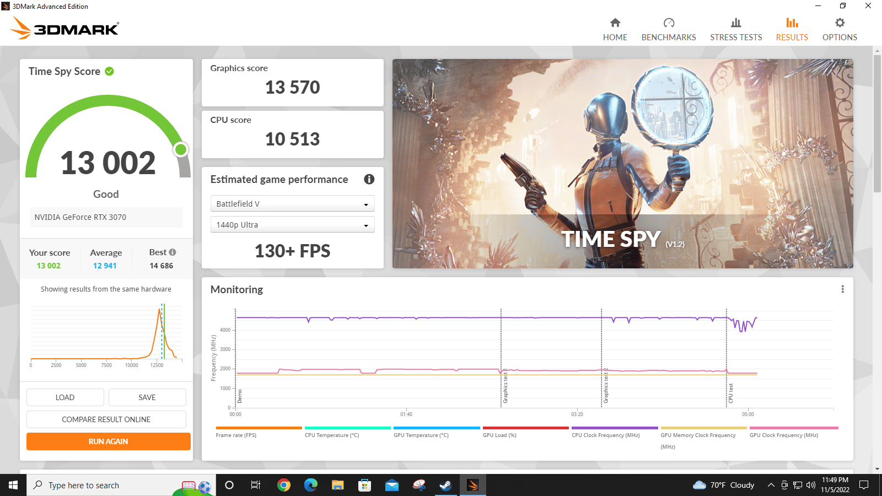
Task: Click the green validated checkmark beside Time Spy Score
Action: click(x=109, y=71)
